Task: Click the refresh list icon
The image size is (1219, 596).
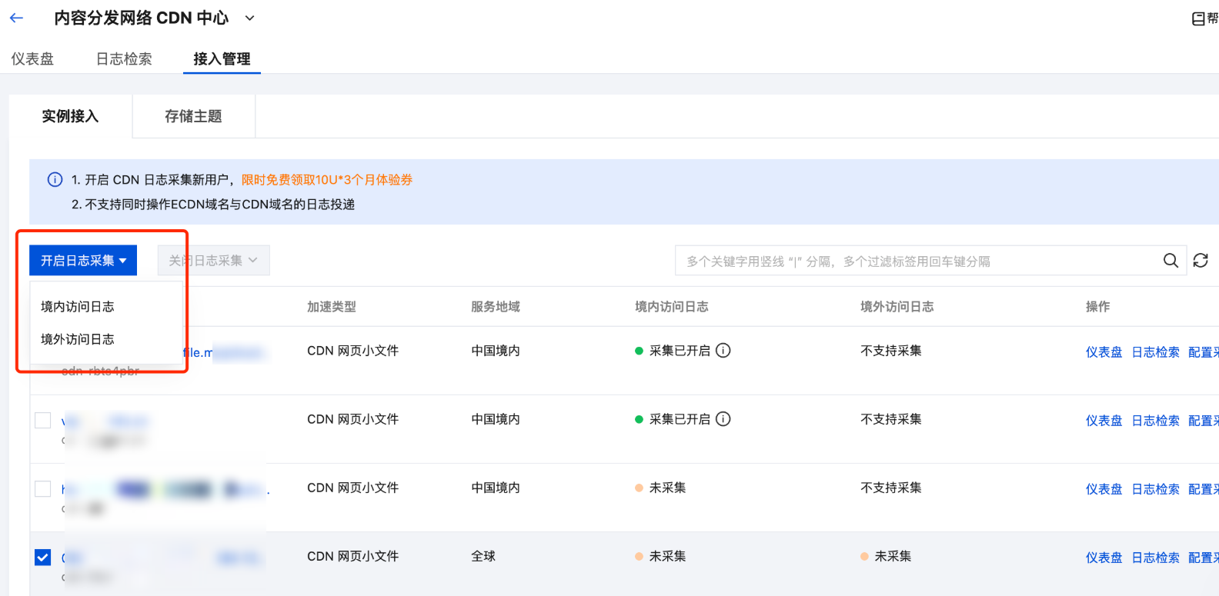Action: click(1201, 261)
